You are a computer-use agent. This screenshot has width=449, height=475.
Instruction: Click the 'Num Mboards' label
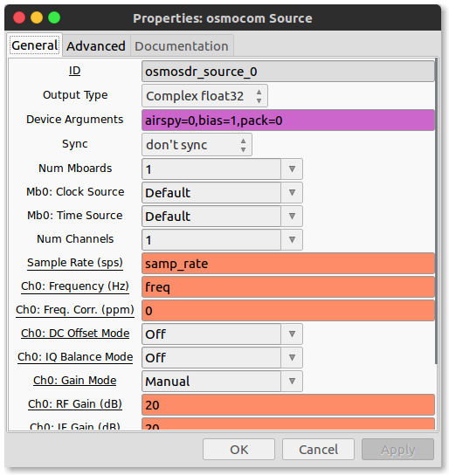pyautogui.click(x=75, y=169)
